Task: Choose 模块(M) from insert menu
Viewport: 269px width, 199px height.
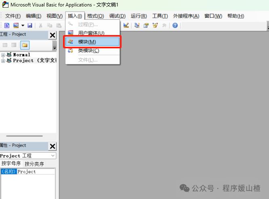Action: point(92,42)
